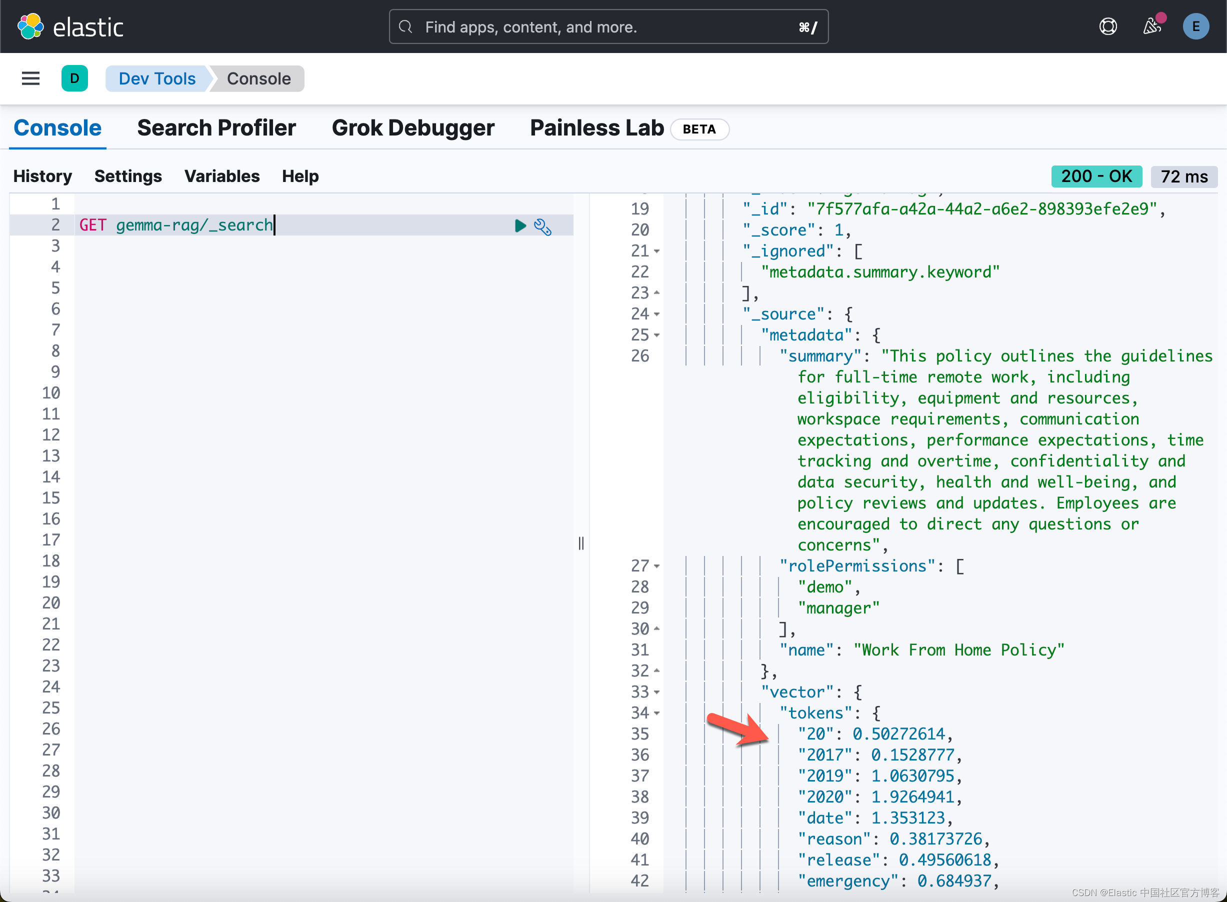The width and height of the screenshot is (1227, 902).
Task: Grab the editor panel resize divider
Action: 581,542
